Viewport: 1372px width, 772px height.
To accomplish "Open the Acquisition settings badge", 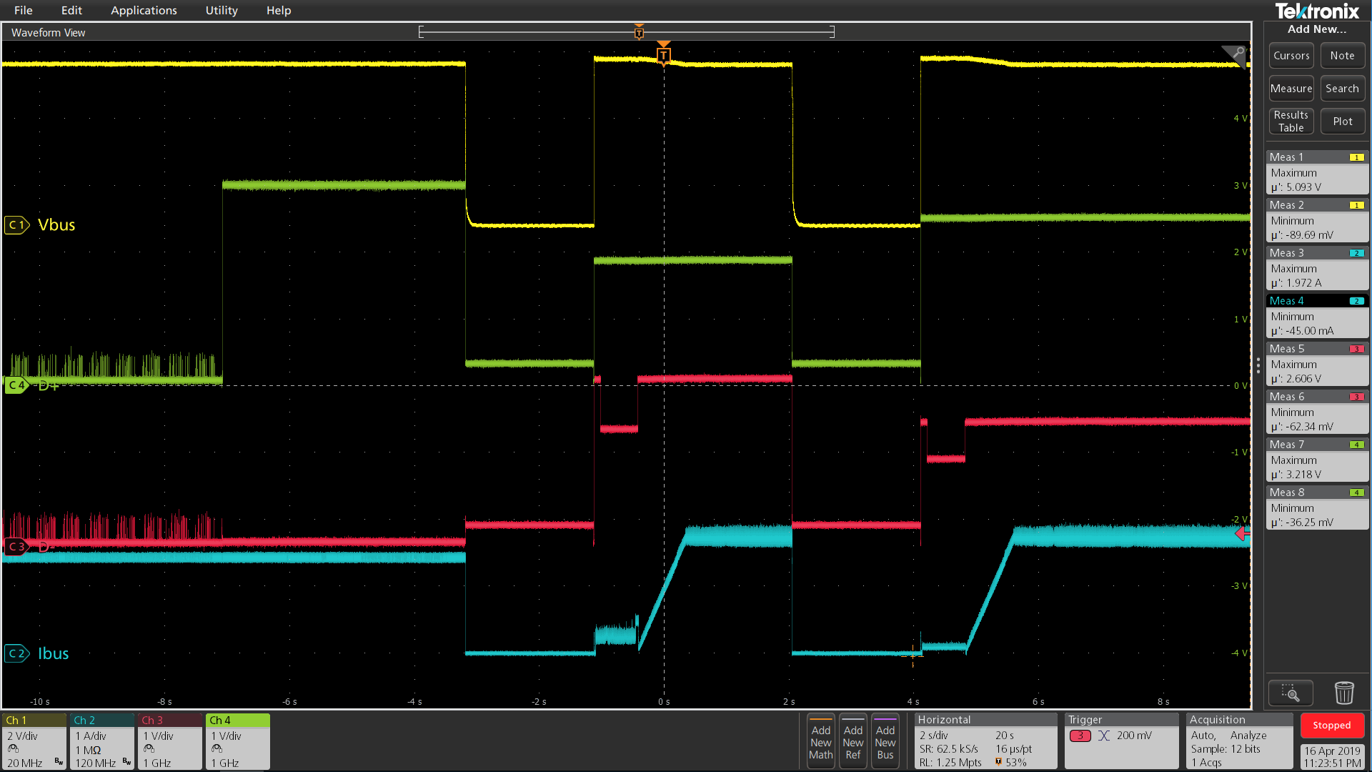I will pos(1239,741).
